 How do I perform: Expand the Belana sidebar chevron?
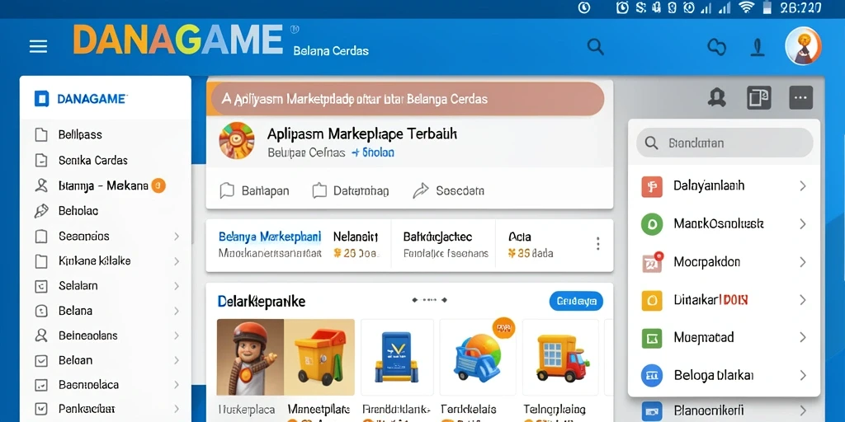pyautogui.click(x=177, y=311)
